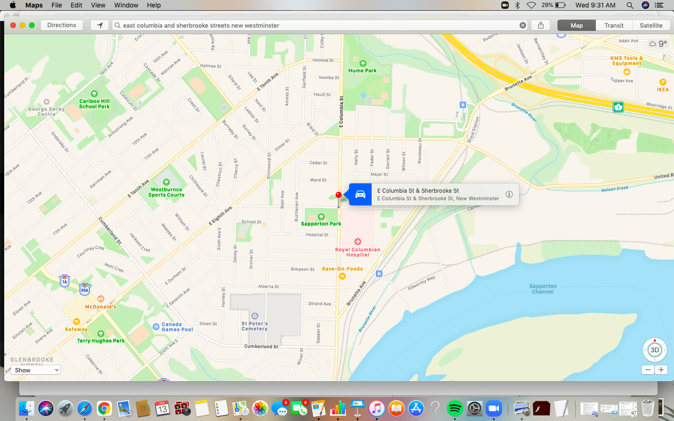
Task: Select the McDonald's restaurant marker
Action: (x=101, y=299)
